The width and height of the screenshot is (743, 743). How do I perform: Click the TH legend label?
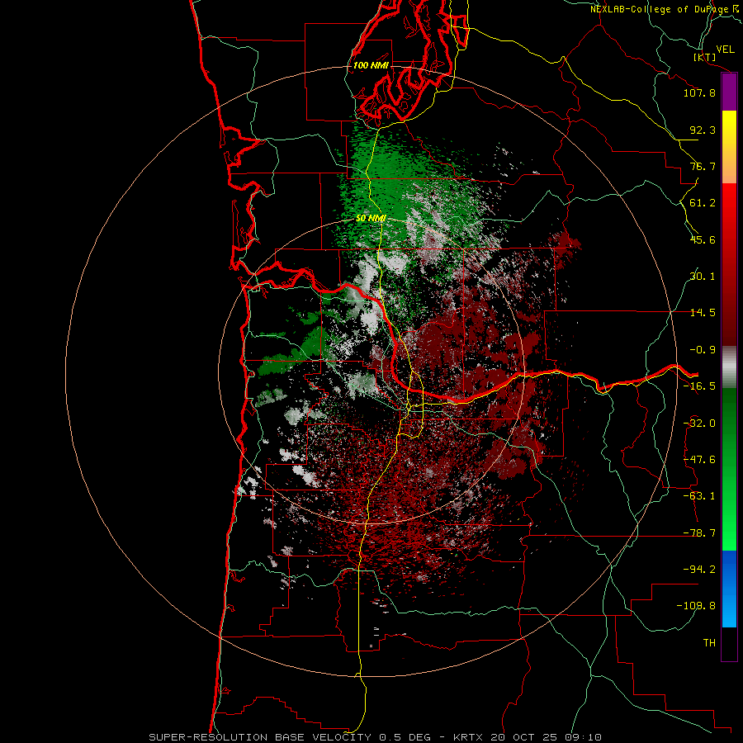[x=709, y=643]
